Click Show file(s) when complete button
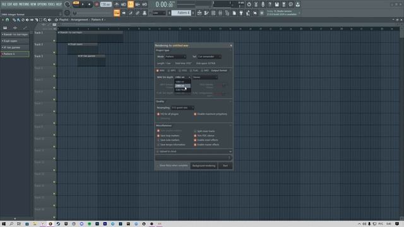 [x=172, y=166]
